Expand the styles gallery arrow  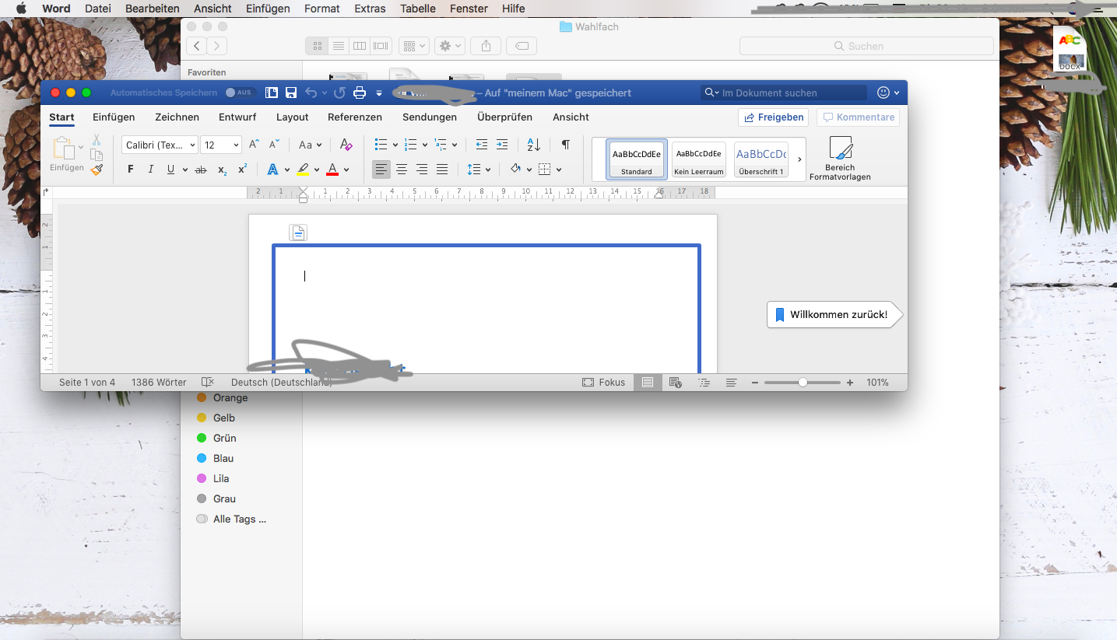click(x=799, y=159)
